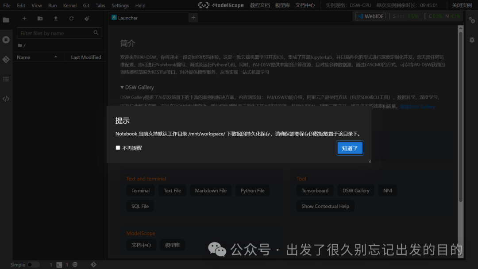478x269 pixels.
Task: Reverse sorting with the Name column arrow
Action: tap(55, 57)
